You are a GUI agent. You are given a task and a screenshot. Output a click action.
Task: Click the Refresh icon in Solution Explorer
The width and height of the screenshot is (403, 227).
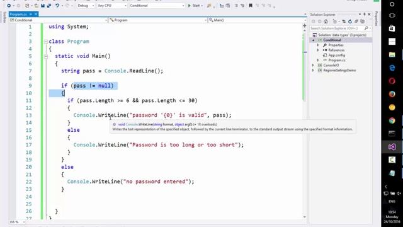350,21
